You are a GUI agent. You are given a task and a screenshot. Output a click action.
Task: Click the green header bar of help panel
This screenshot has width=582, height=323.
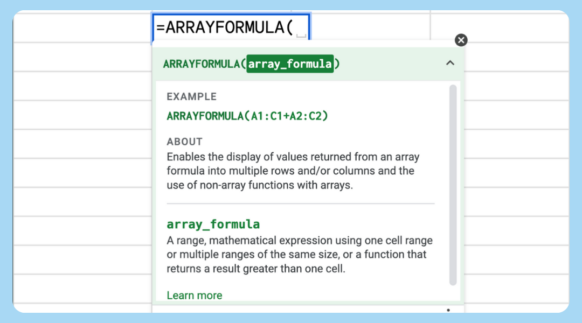(388, 64)
